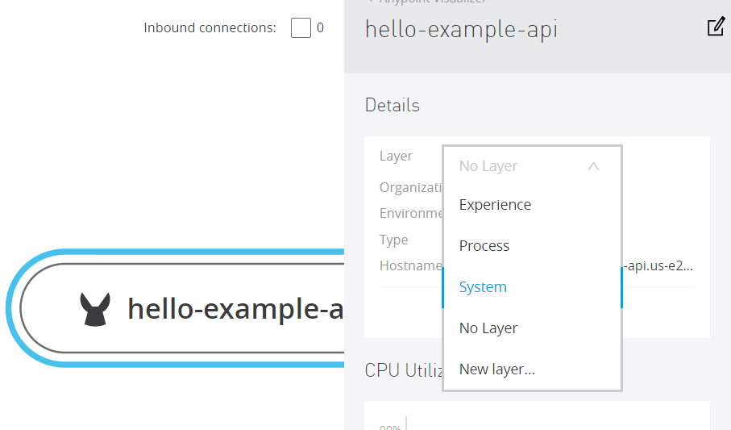This screenshot has width=731, height=430.
Task: Click the Mule app icon in node
Action: pos(95,309)
